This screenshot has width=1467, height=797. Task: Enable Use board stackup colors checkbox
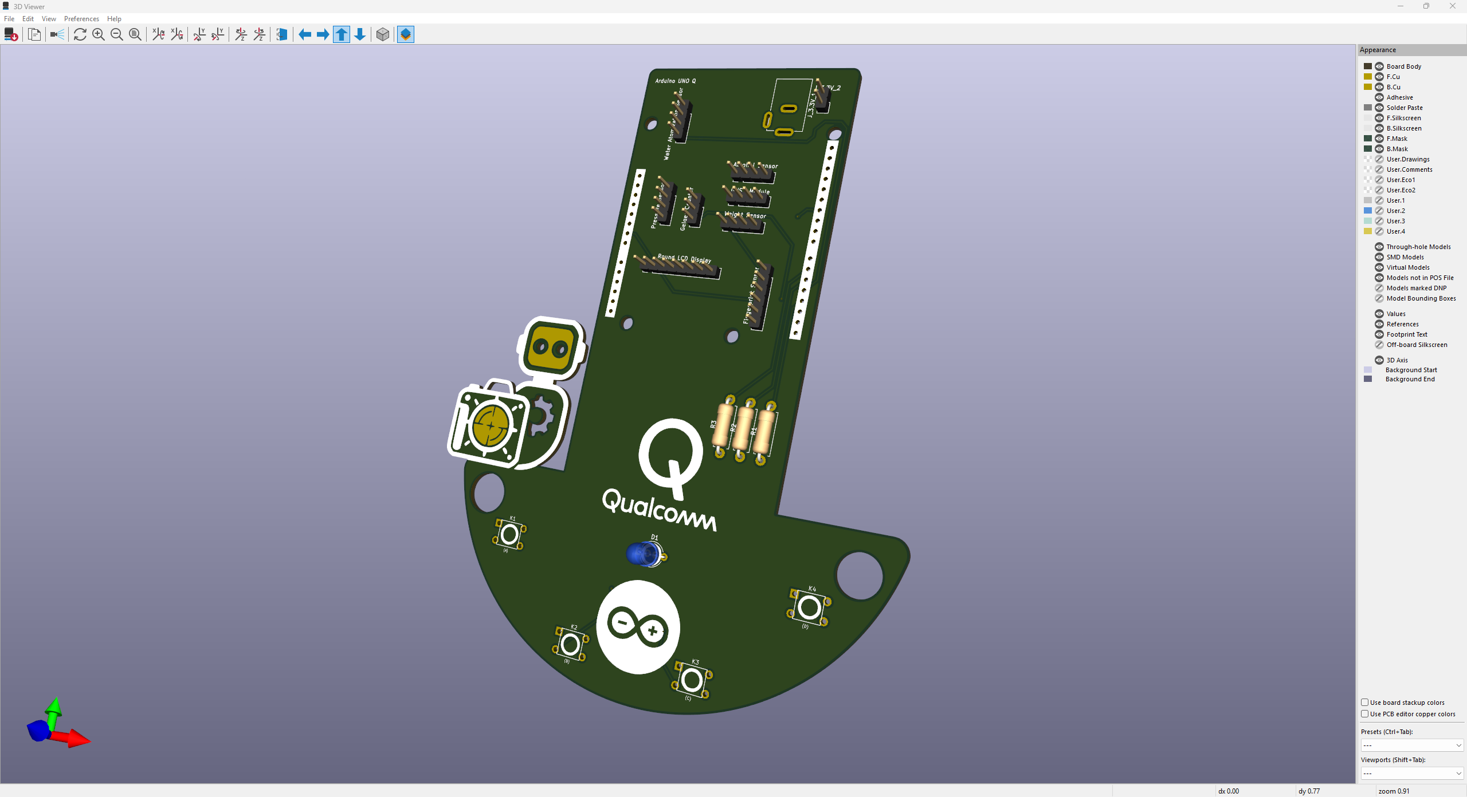tap(1365, 703)
